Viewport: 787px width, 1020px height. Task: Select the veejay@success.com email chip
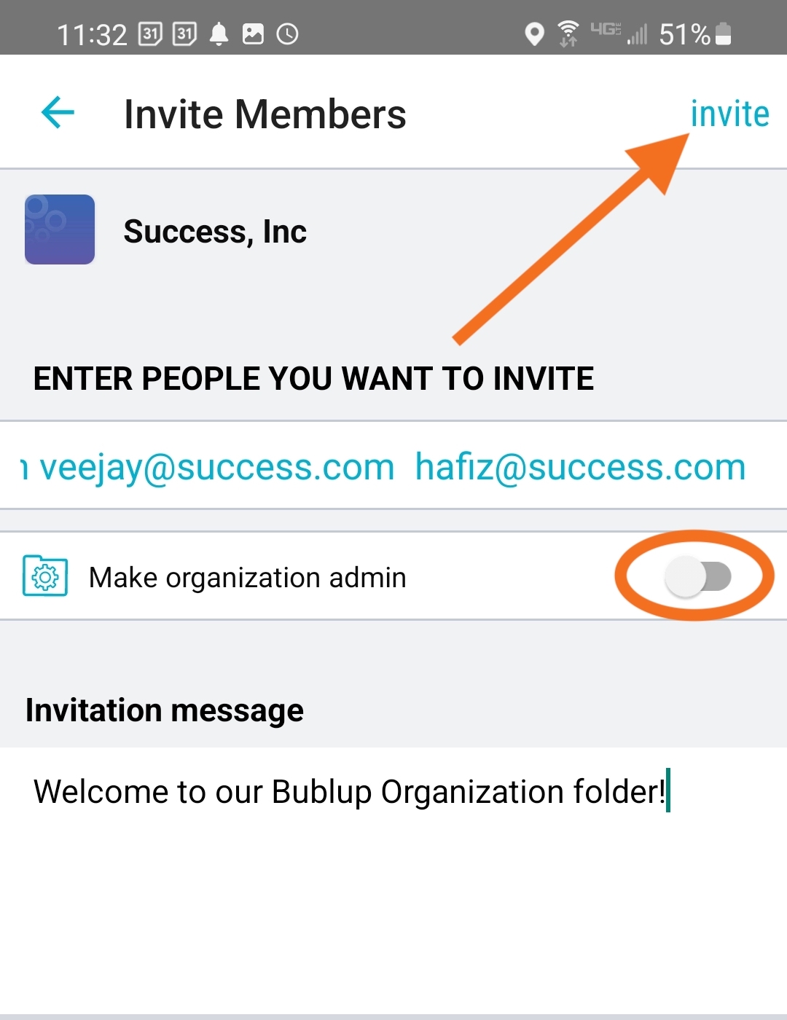point(216,467)
